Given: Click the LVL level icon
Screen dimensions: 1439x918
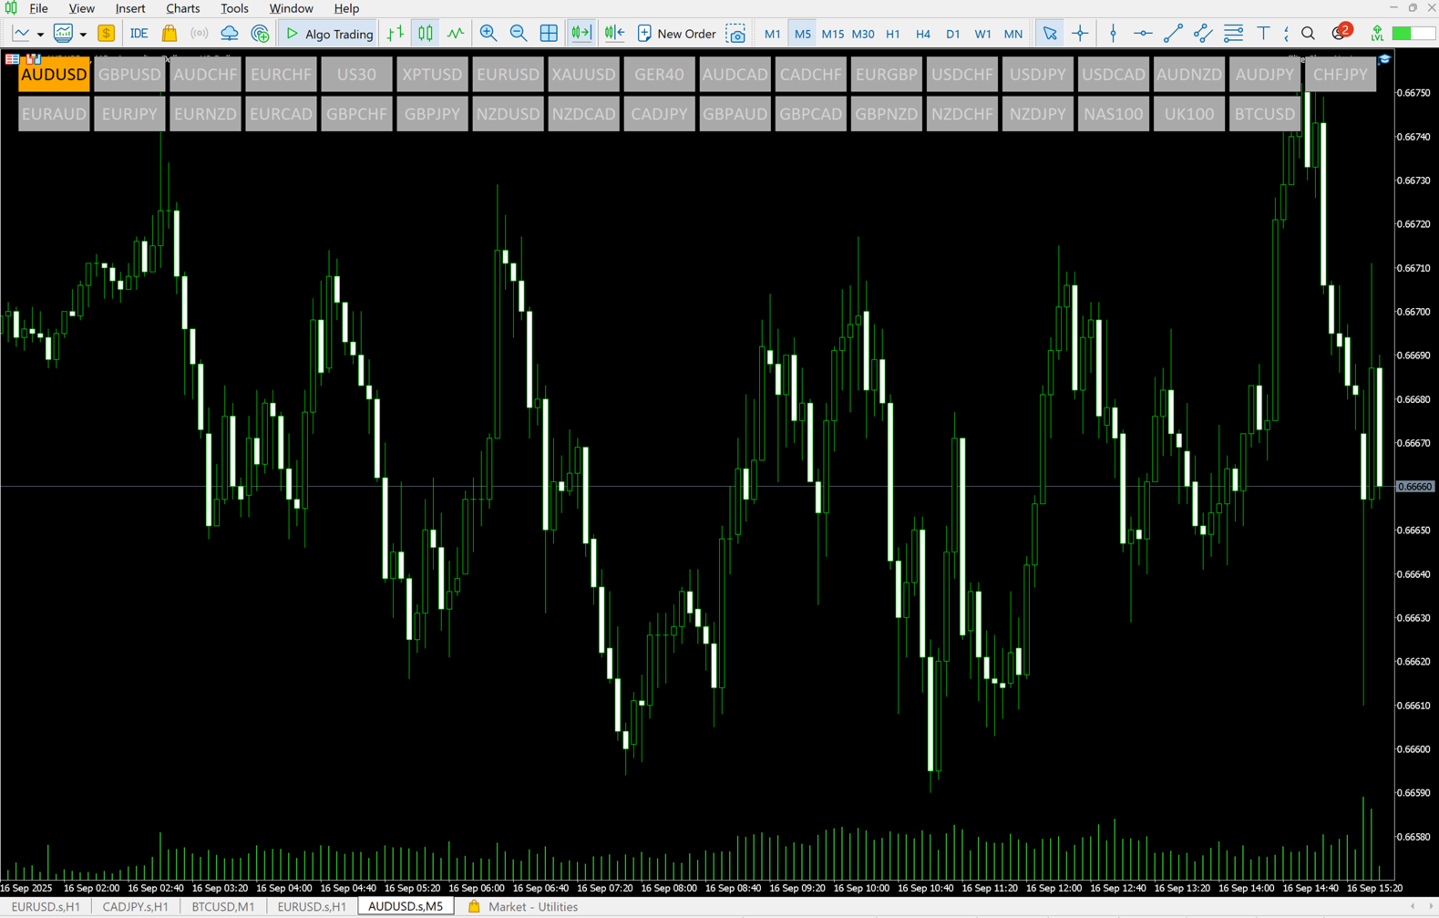Looking at the screenshot, I should tap(1377, 34).
